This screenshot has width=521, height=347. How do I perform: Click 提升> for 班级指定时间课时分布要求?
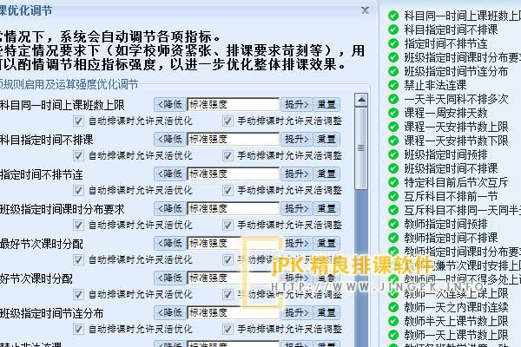297,208
